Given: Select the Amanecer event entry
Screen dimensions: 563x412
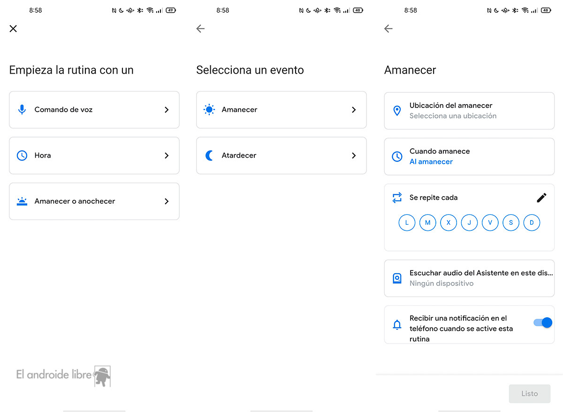Looking at the screenshot, I should 281,110.
